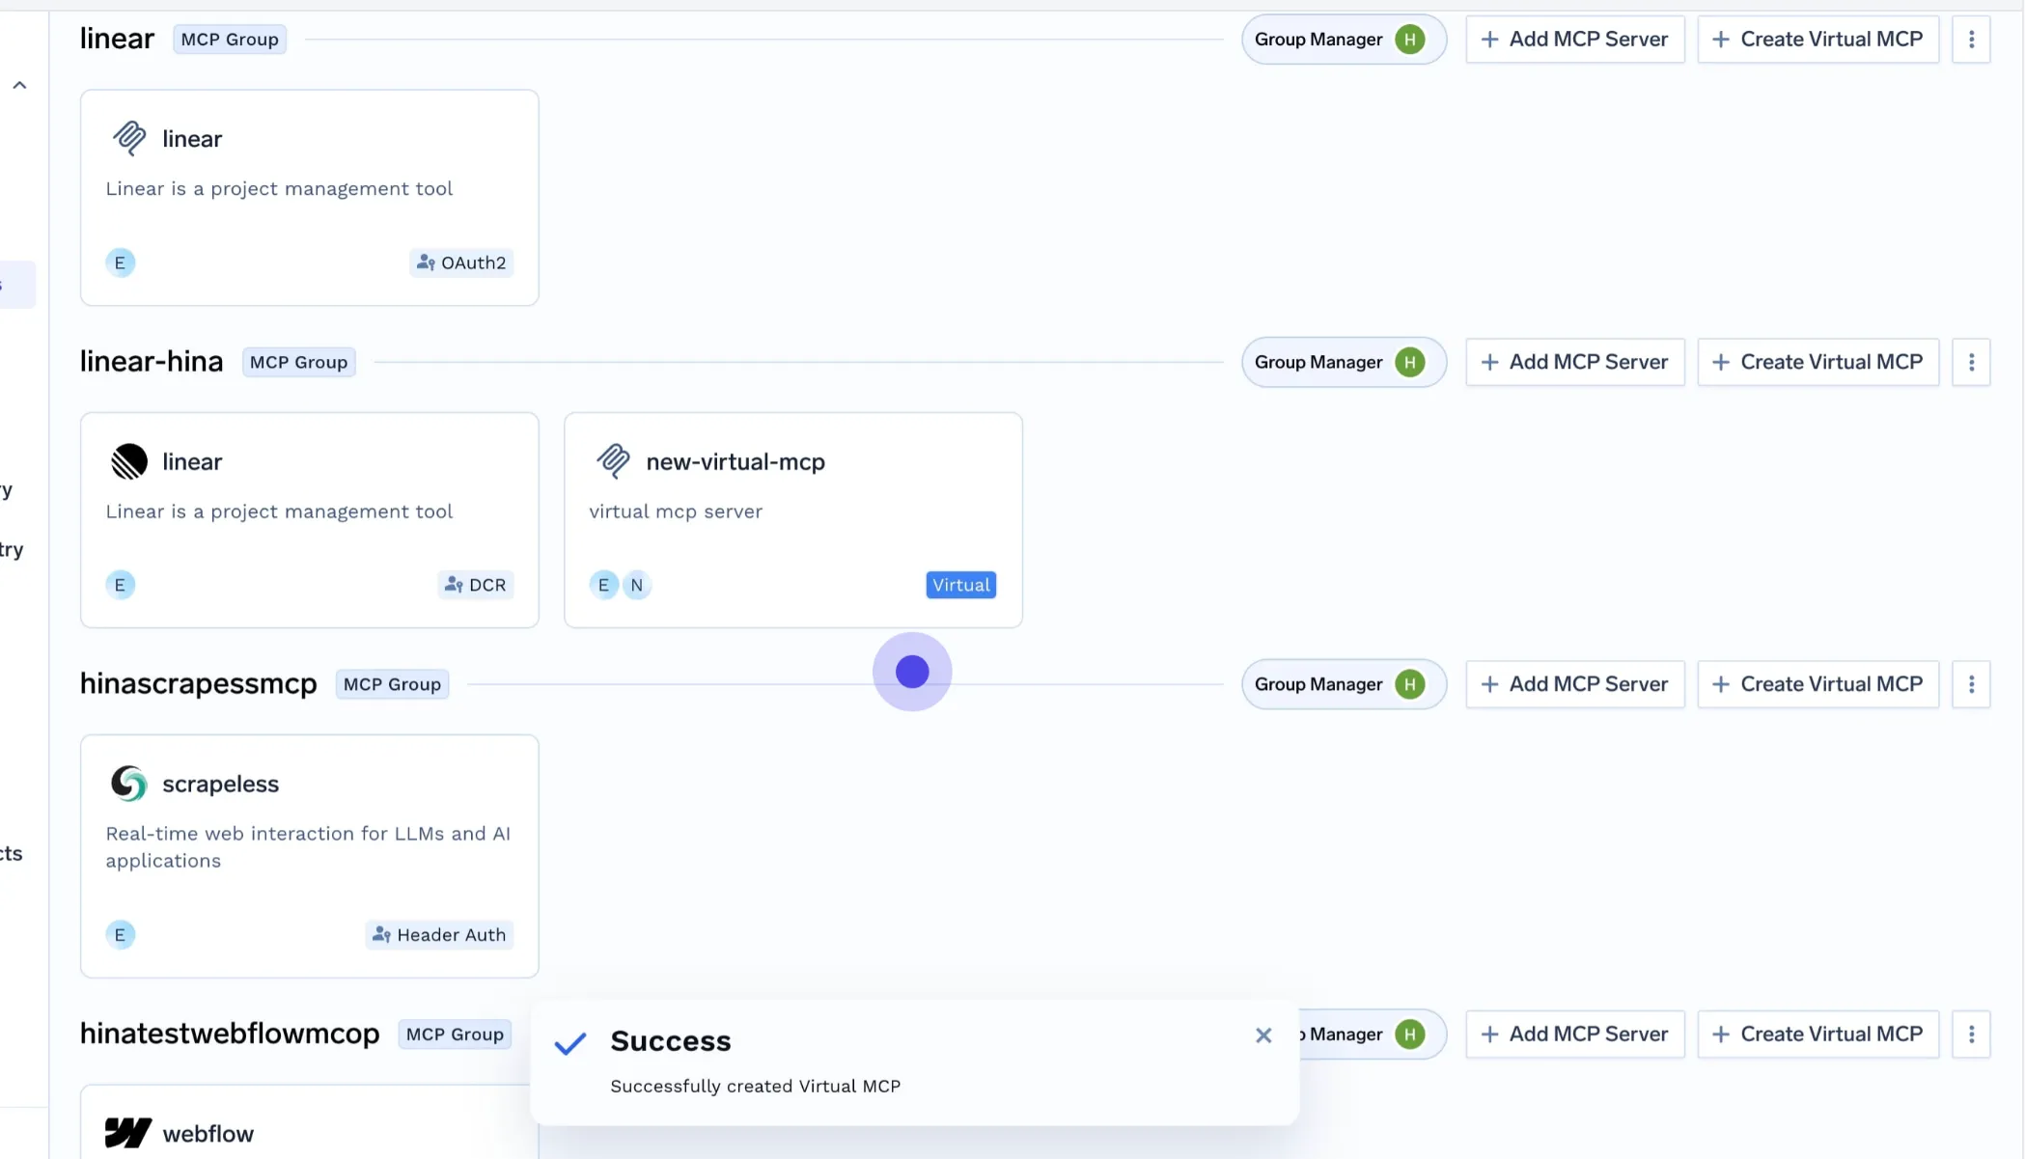This screenshot has width=2025, height=1159.
Task: Click the E avatar on scrapeless card
Action: 120,934
